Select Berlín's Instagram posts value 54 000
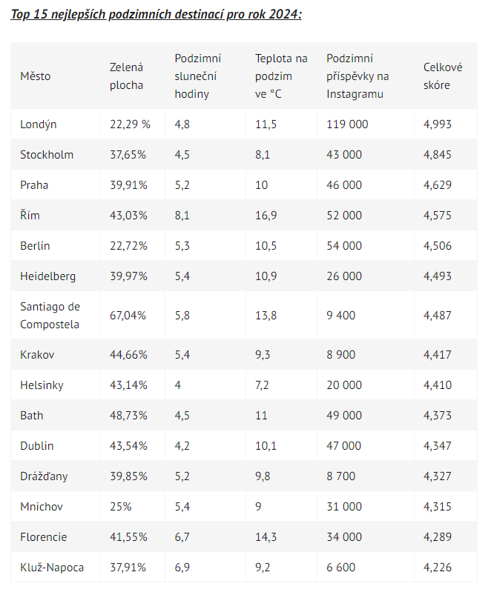This screenshot has width=494, height=595. coord(344,246)
